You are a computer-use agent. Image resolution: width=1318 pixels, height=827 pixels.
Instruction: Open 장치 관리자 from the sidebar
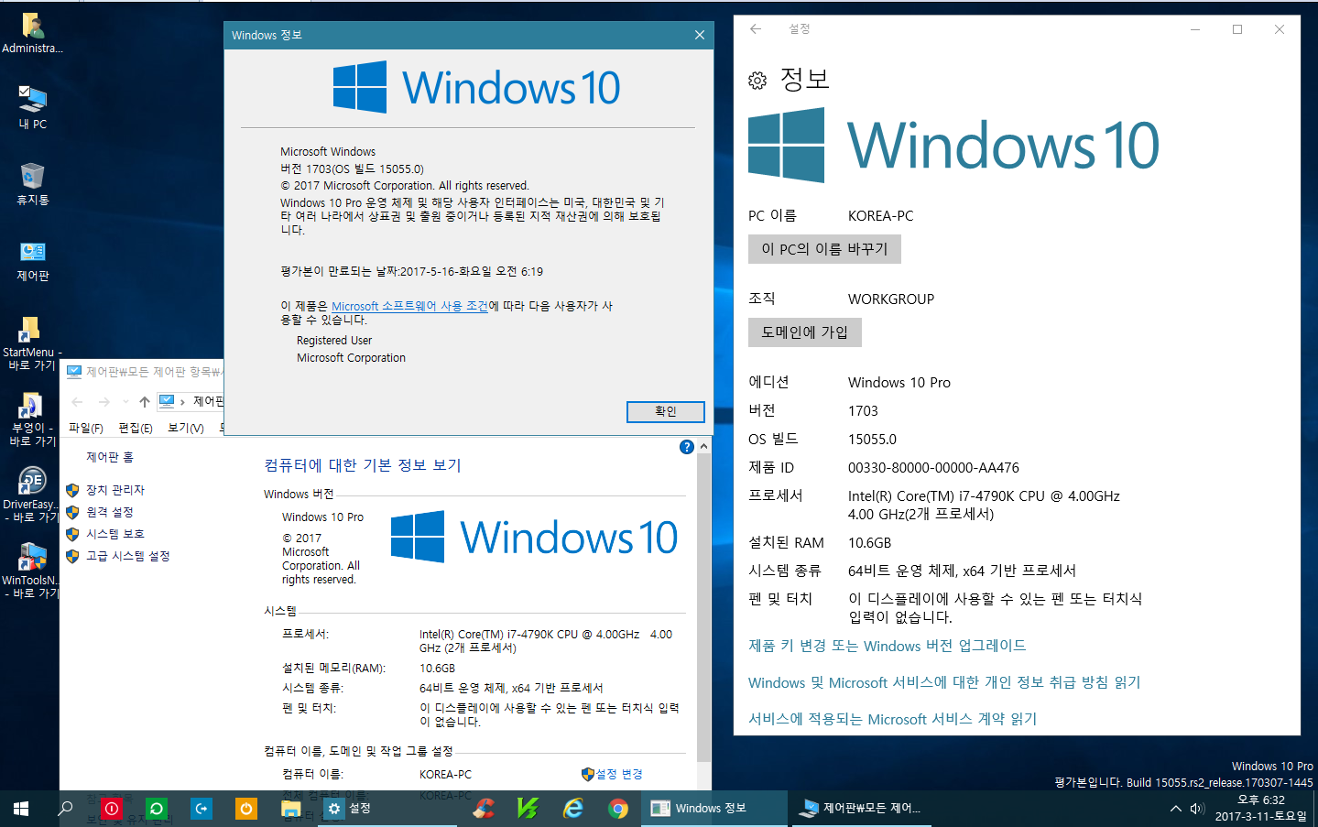pos(114,490)
